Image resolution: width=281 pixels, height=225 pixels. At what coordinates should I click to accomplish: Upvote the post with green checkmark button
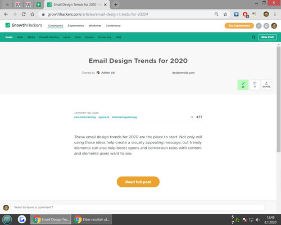pos(243,85)
